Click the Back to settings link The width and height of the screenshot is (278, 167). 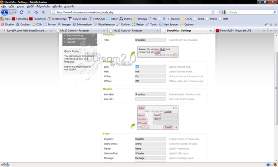tap(75, 36)
